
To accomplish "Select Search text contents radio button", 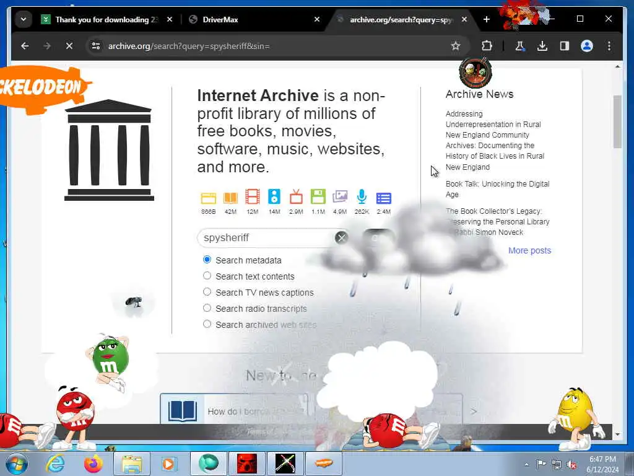I will 207,276.
